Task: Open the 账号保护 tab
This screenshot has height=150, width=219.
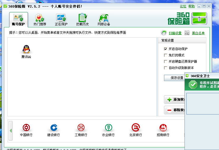Action: coord(18,20)
